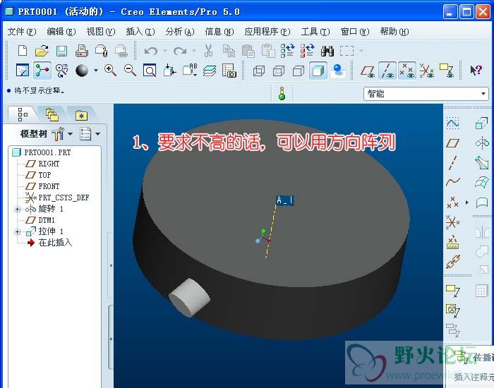
Task: Open the datum point flyout arrow
Action: (x=467, y=202)
